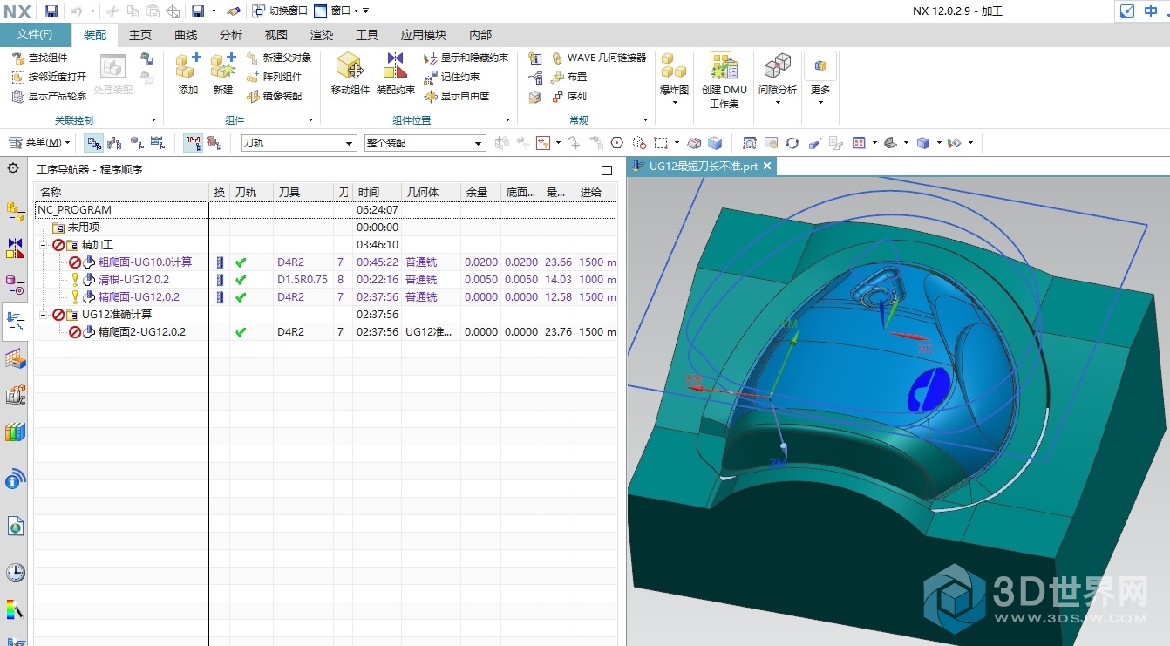Open the 文件(F) file menu

(x=35, y=35)
